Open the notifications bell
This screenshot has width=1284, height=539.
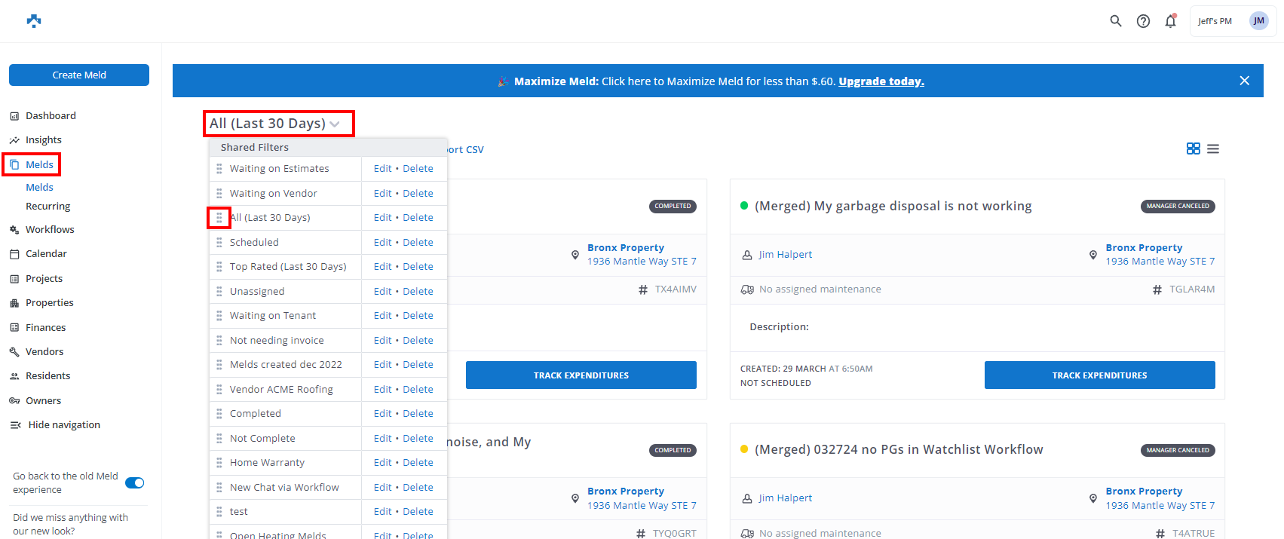coord(1170,21)
